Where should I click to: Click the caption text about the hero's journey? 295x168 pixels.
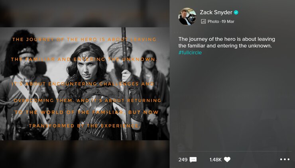coord(227,43)
